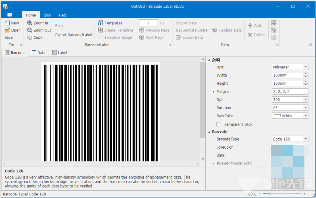Open the application menu icon left of Home

pos(11,15)
